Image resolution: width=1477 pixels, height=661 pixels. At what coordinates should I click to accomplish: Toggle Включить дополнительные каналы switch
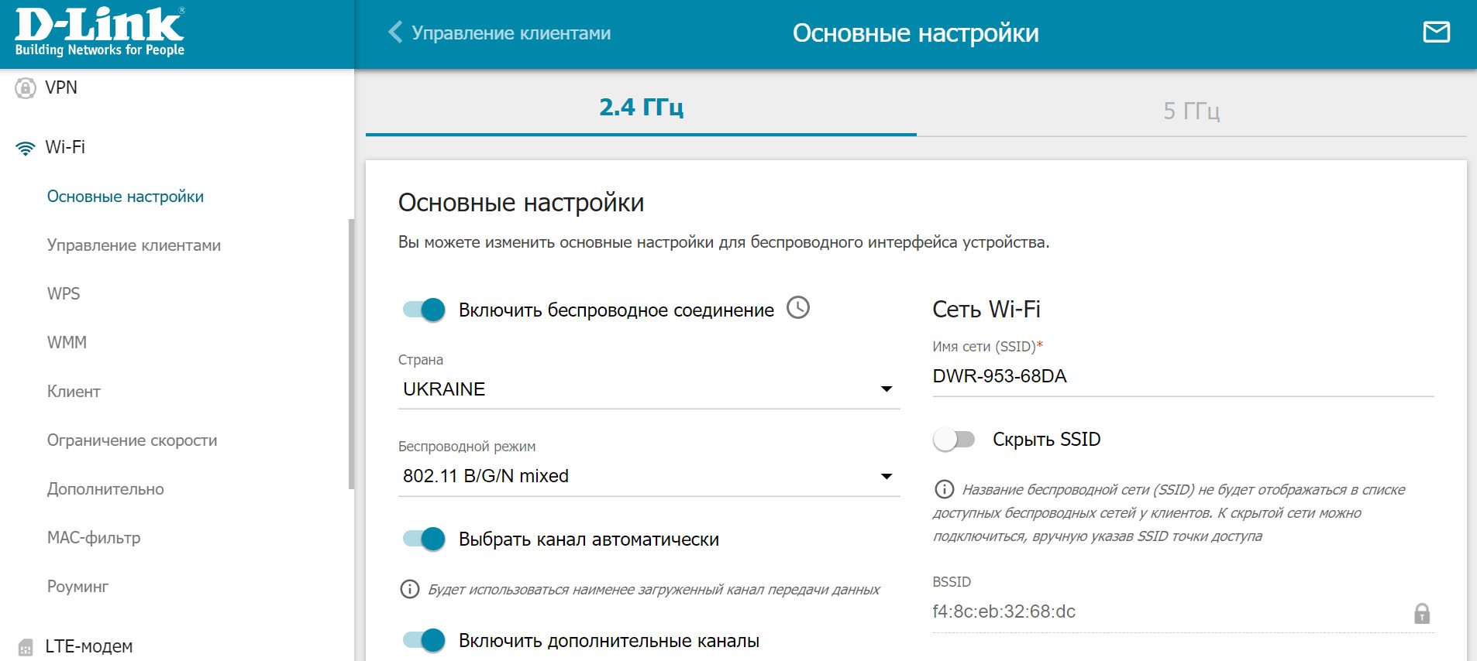pyautogui.click(x=424, y=640)
